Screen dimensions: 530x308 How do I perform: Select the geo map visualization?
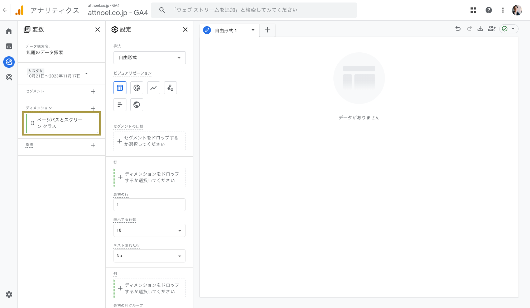point(137,105)
